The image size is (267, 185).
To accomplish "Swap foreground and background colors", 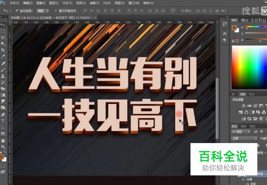I will point(5,152).
